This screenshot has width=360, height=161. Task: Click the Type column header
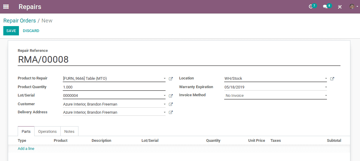[22, 140]
